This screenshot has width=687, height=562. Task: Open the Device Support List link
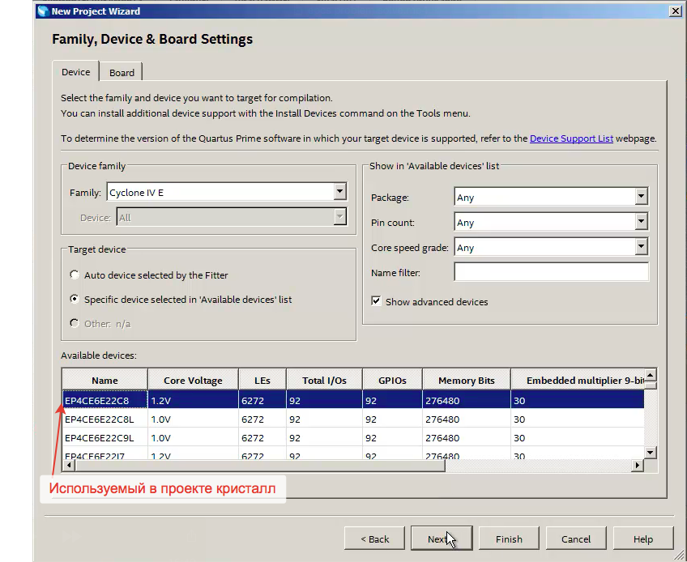point(571,138)
